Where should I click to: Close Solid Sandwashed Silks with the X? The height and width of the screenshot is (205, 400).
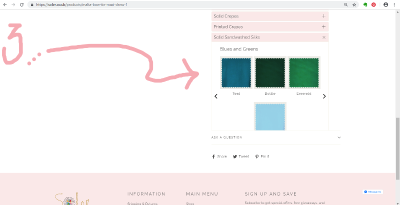pyautogui.click(x=324, y=37)
